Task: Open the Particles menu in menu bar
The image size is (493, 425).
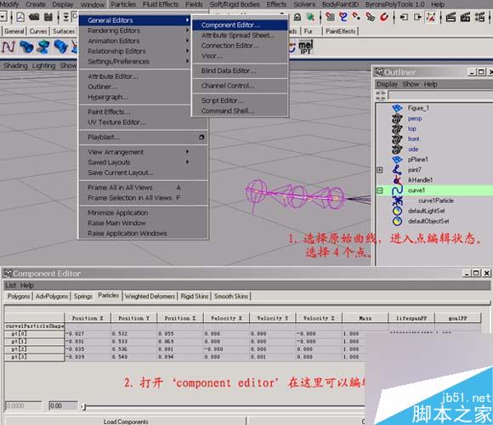Action: pyautogui.click(x=123, y=4)
